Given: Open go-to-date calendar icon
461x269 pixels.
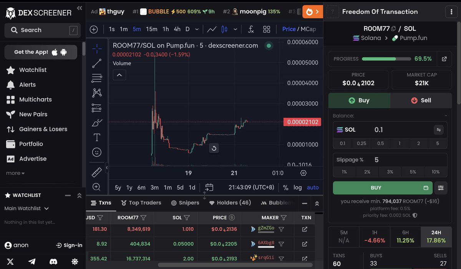Looking at the screenshot, I should [x=209, y=187].
